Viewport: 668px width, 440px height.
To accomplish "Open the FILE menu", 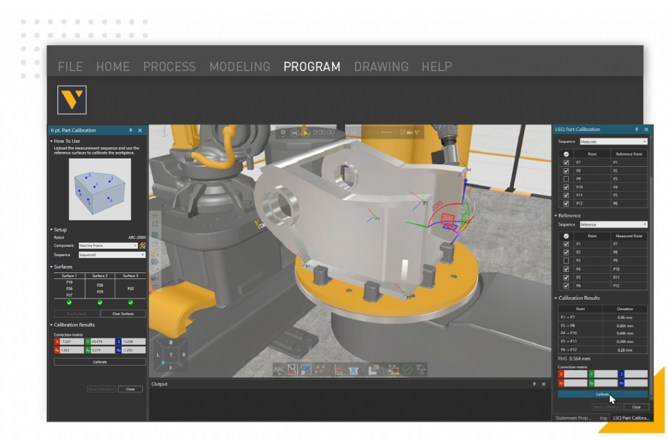I will pyautogui.click(x=70, y=66).
